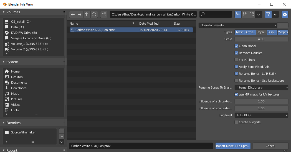
Task: Uncheck Apply Bone Fixed Axis
Action: [236, 67]
